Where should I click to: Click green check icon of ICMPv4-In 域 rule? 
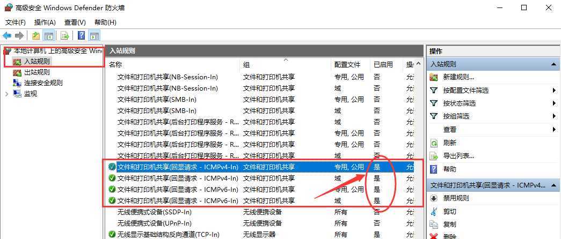point(112,178)
